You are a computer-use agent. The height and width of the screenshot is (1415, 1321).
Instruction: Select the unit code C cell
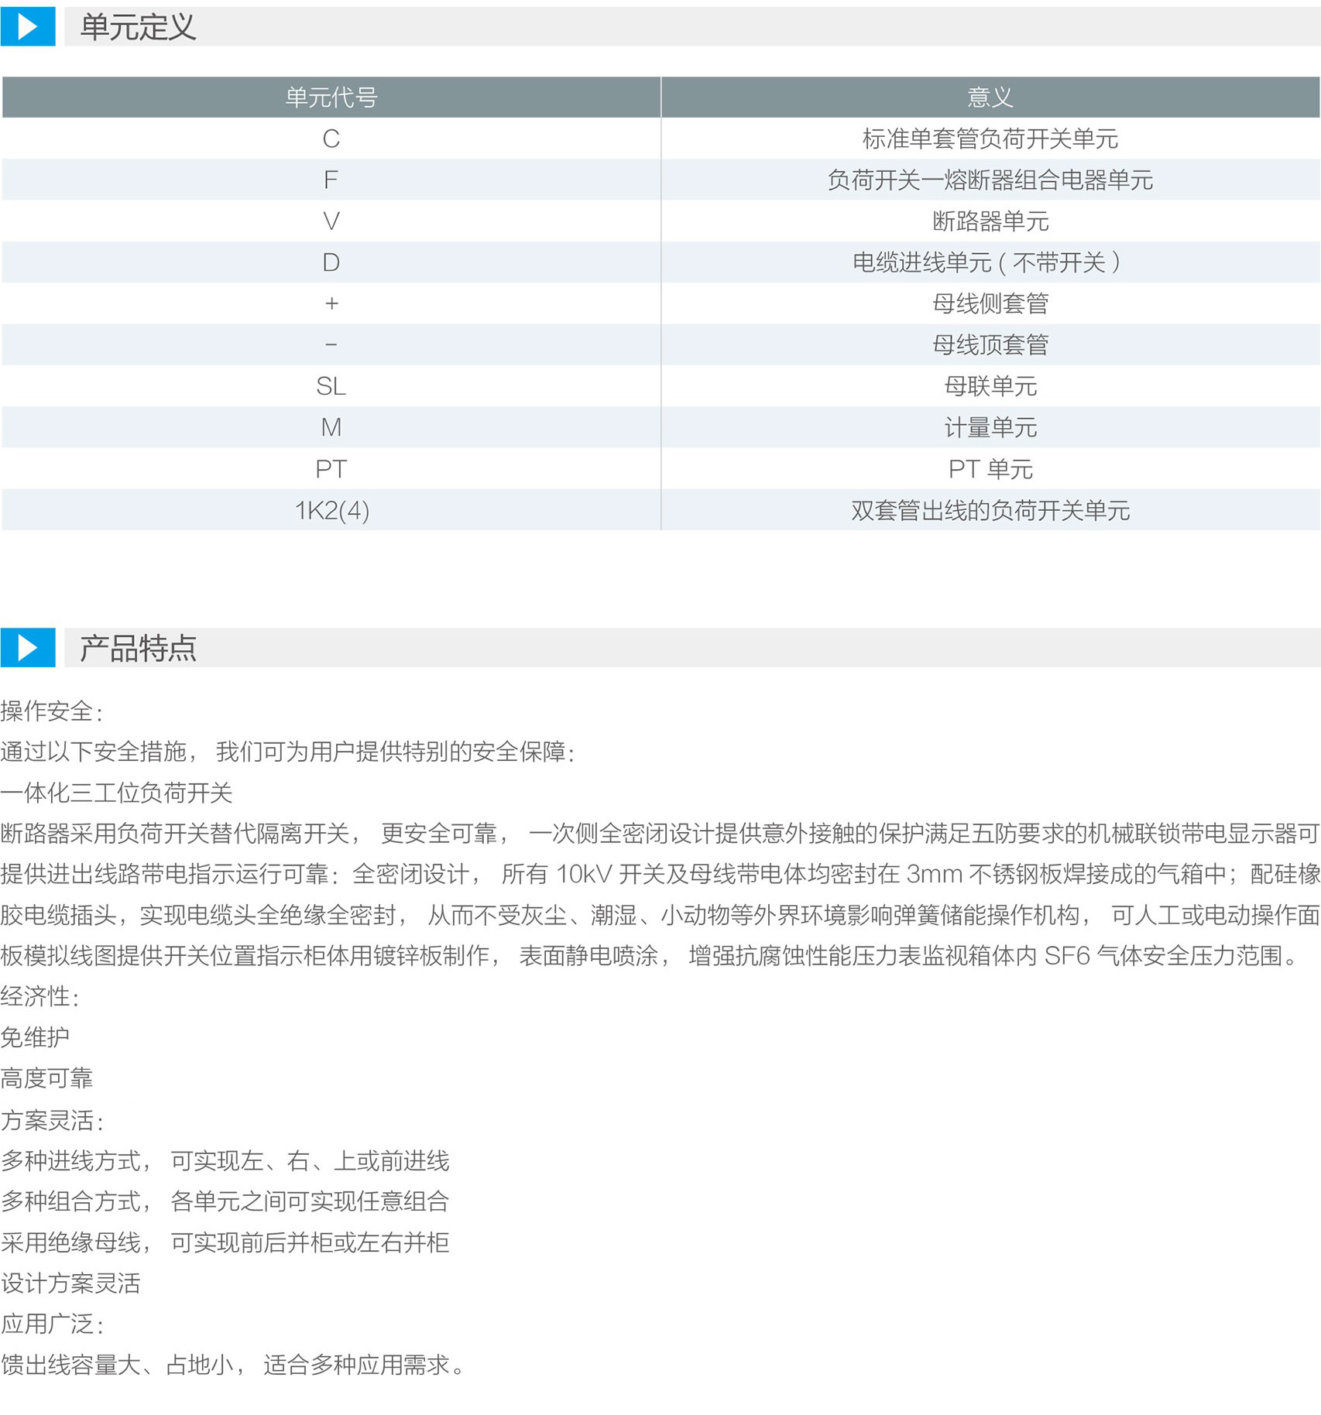331,139
